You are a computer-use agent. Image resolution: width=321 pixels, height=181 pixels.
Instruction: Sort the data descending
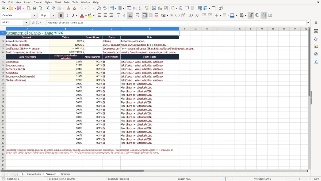click(141, 8)
